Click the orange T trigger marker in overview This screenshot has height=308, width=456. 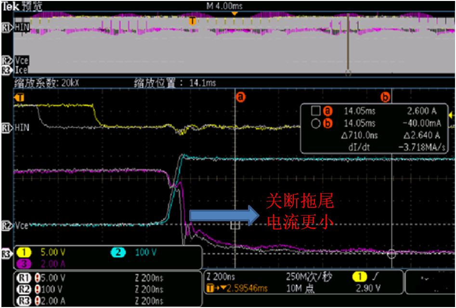point(192,21)
